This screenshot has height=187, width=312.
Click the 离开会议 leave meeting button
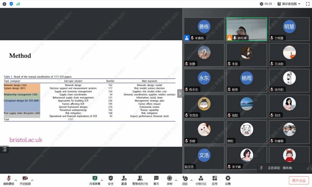click(x=299, y=180)
